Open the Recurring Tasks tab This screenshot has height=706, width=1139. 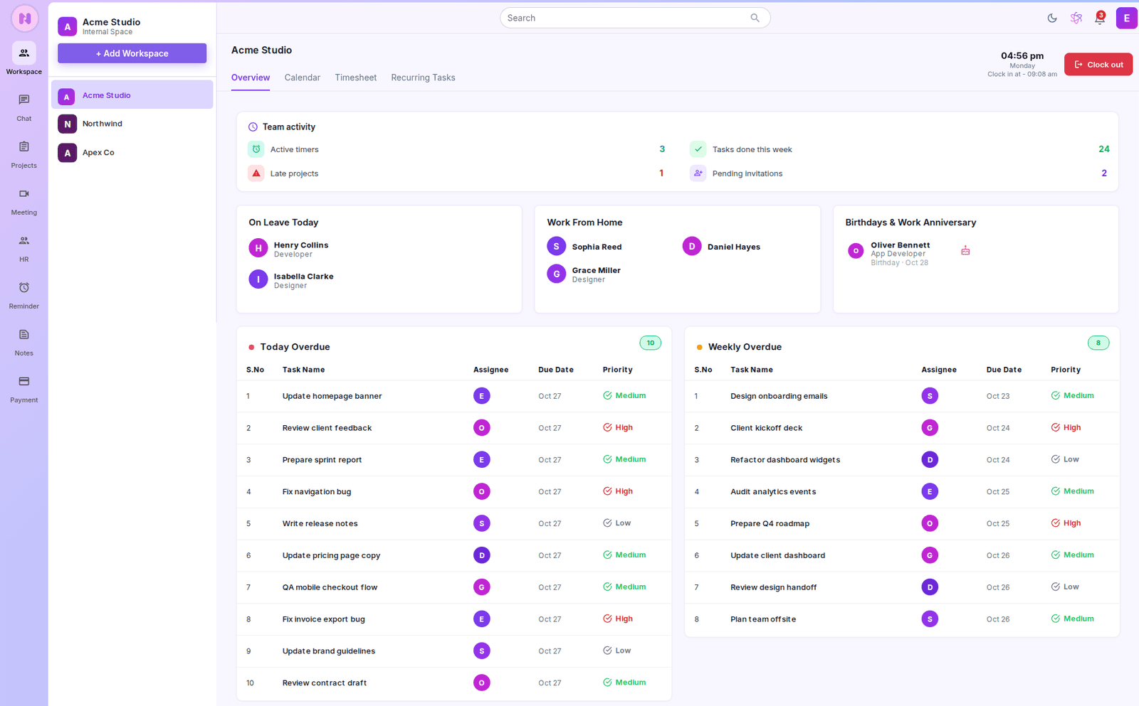pos(423,77)
